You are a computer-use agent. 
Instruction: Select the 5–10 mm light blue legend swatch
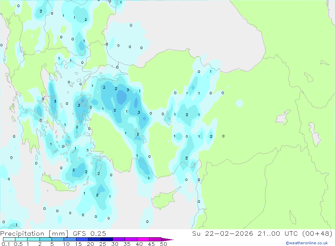pos(58,239)
